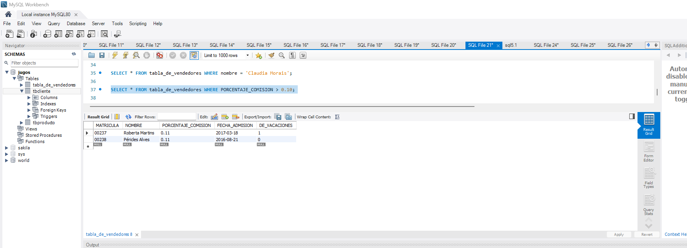Click the Filter Rows input box
The image size is (687, 248).
[x=177, y=117]
